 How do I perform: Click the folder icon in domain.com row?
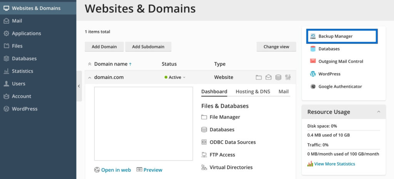point(259,78)
